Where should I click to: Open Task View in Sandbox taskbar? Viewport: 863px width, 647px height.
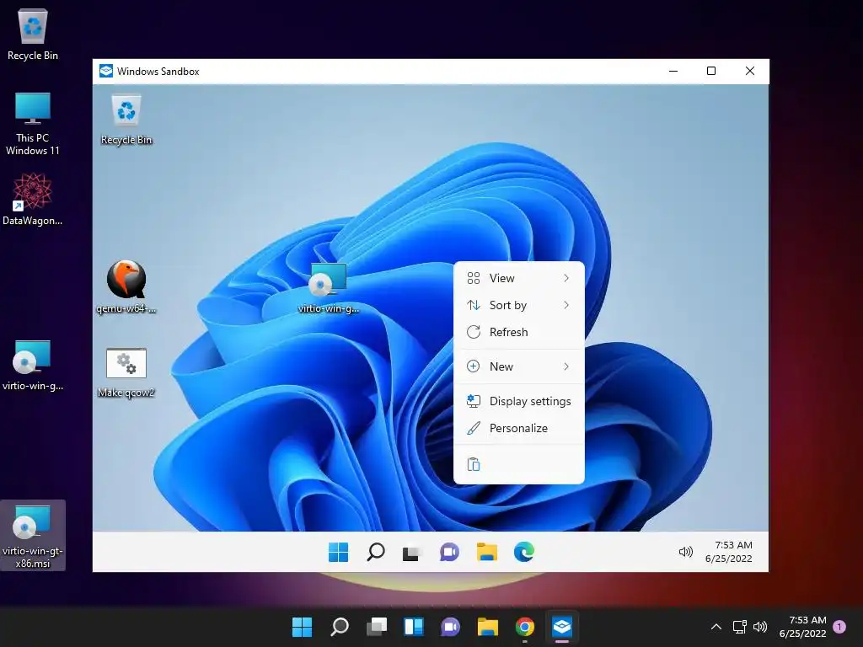pos(411,552)
